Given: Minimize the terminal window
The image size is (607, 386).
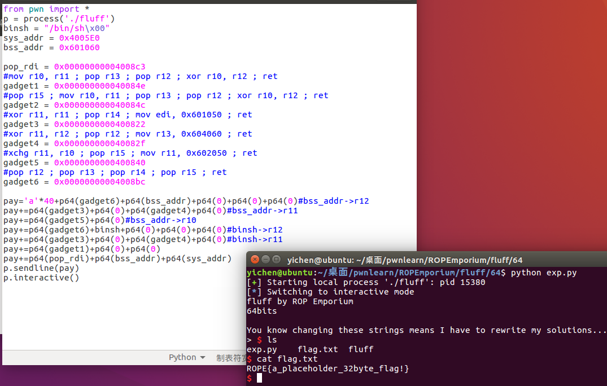Looking at the screenshot, I should [265, 259].
